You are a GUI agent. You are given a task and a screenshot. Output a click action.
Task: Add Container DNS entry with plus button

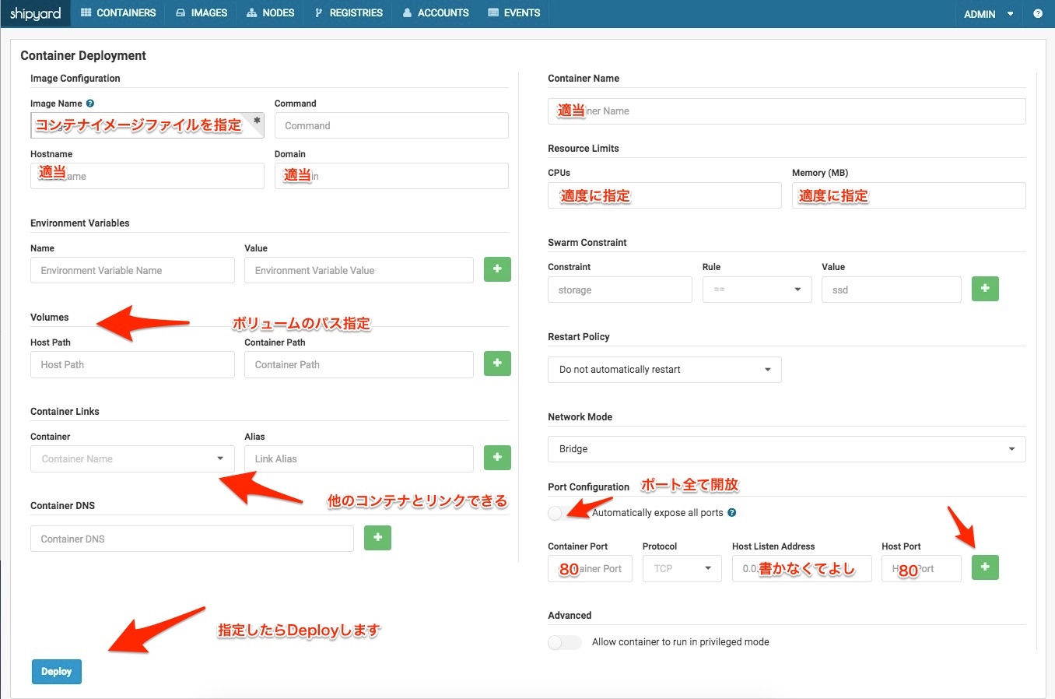click(377, 538)
